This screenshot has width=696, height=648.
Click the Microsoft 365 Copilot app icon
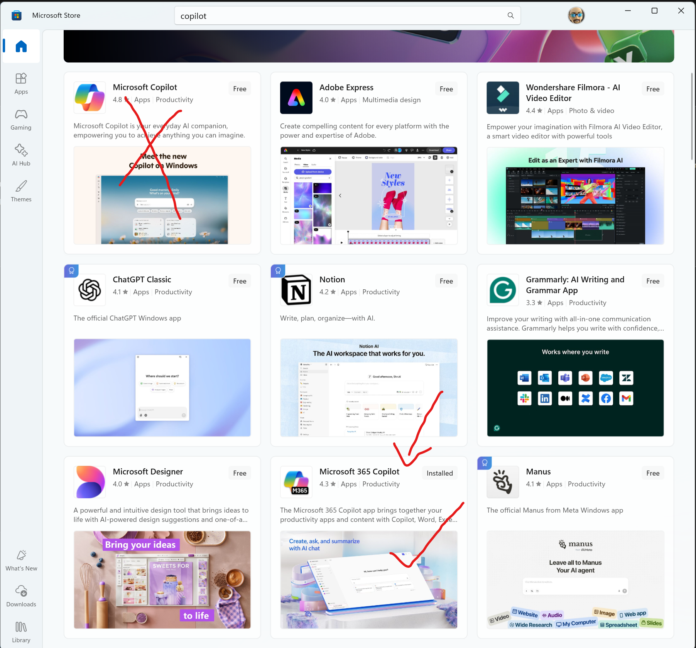click(296, 482)
